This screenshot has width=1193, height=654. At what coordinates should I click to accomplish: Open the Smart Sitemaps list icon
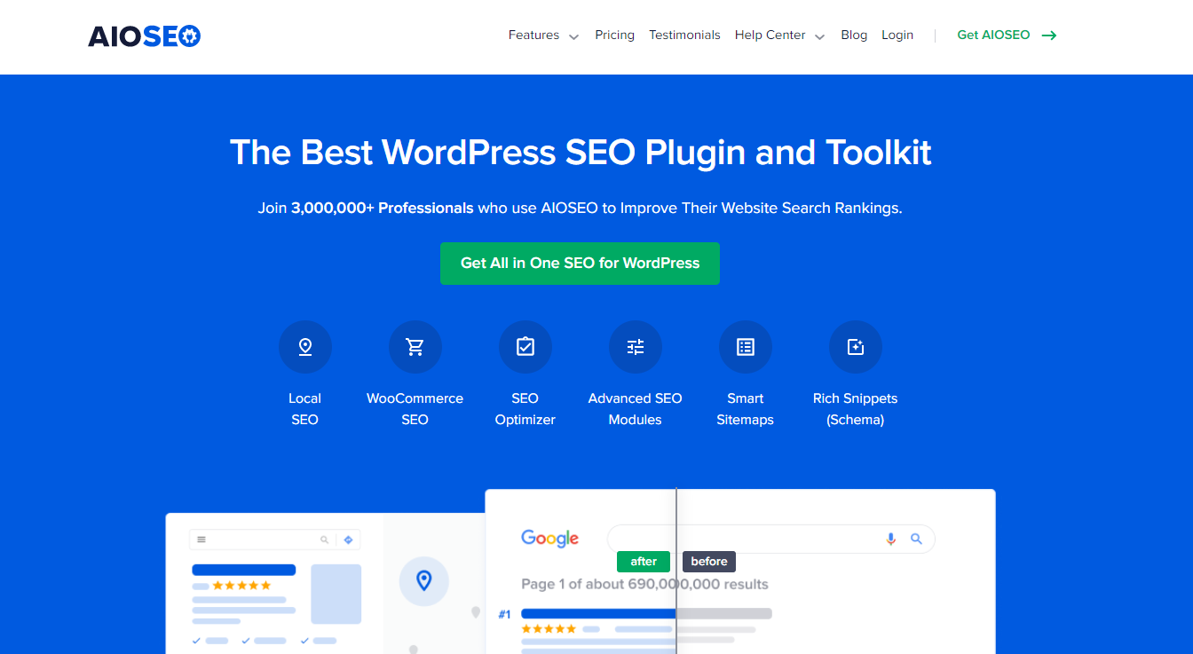[x=746, y=347]
